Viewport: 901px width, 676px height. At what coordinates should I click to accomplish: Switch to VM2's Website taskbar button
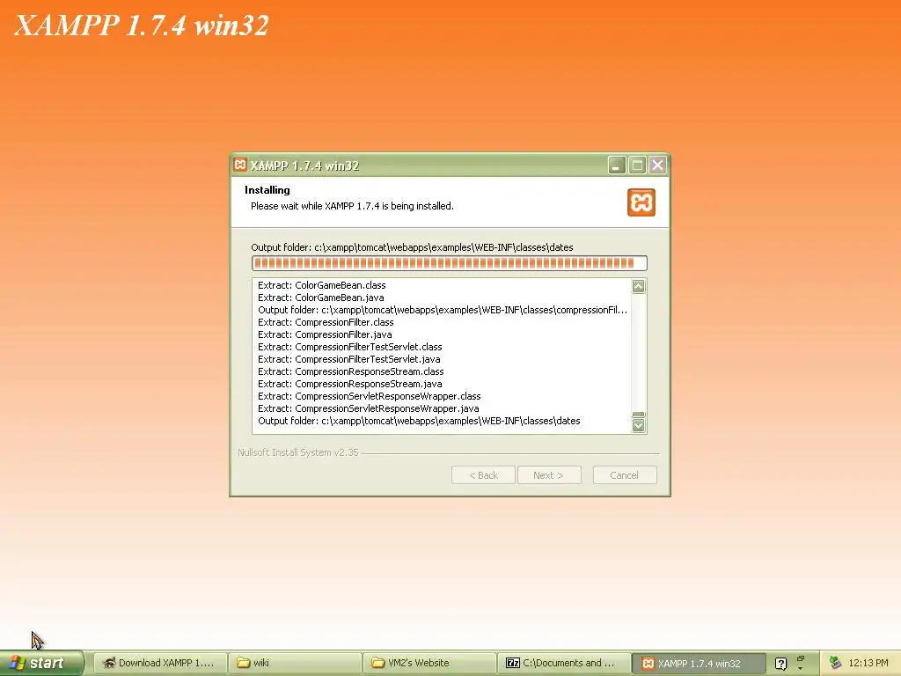click(429, 663)
